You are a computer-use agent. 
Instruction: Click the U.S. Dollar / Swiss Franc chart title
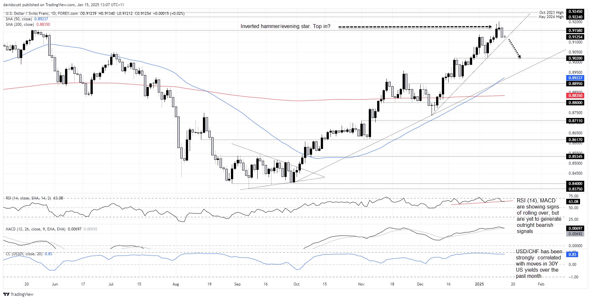[42, 14]
